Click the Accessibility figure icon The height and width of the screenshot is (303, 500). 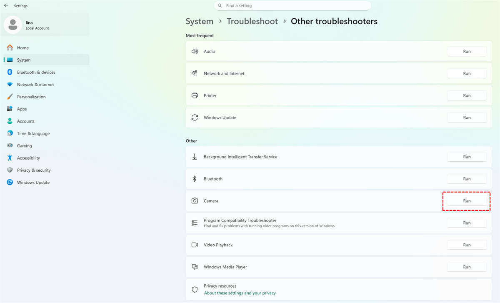[x=10, y=158]
